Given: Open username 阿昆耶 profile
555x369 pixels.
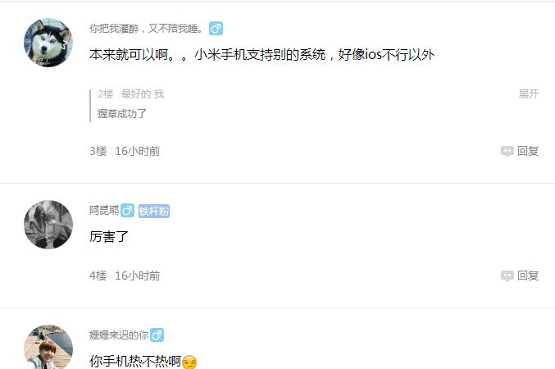Looking at the screenshot, I should click(104, 211).
